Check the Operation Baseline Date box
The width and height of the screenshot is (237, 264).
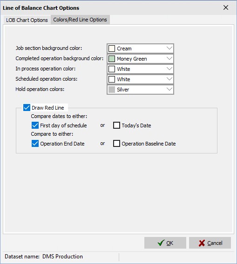(116, 144)
